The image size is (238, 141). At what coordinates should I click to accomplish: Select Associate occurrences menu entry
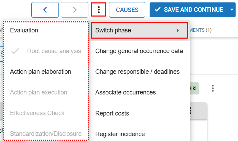126,92
